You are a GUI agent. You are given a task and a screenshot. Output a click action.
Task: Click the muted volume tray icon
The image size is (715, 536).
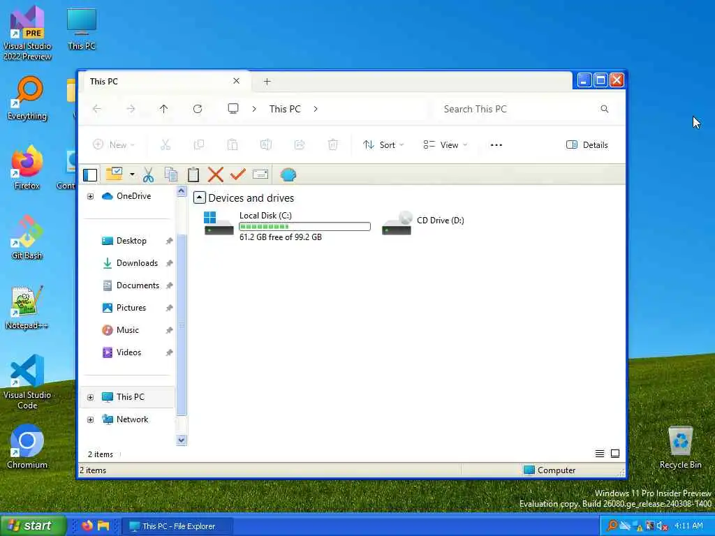click(662, 526)
